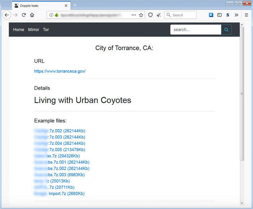Open the Firefox hamburger menu
This screenshot has width=253, height=209.
coord(246,15)
